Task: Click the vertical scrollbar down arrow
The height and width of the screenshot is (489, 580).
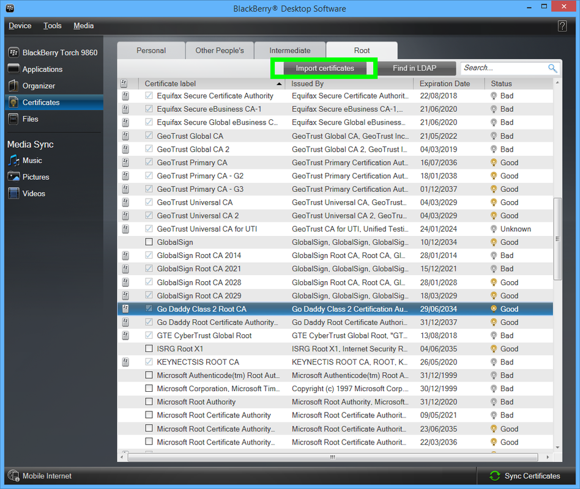Action: tap(557, 447)
